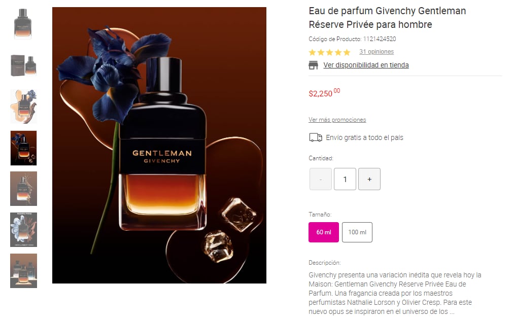513x319 pixels.
Task: Select thumbnail with beige splash background
Action: [23, 107]
